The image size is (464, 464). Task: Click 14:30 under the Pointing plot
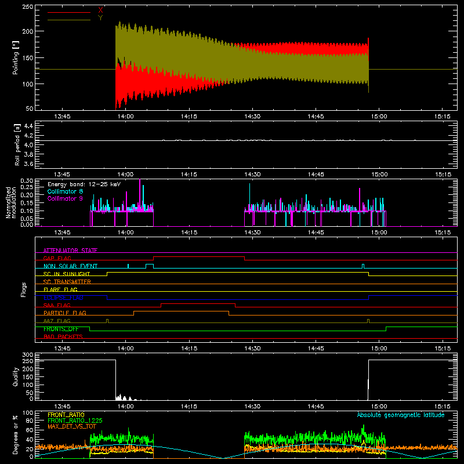pyautogui.click(x=252, y=117)
